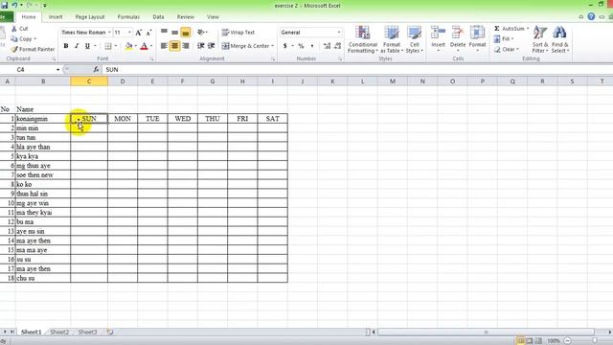Switch to the View tab
The width and height of the screenshot is (613, 345).
(x=213, y=17)
